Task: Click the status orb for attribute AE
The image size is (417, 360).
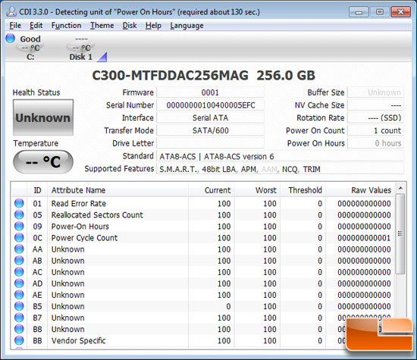Action: [x=19, y=295]
